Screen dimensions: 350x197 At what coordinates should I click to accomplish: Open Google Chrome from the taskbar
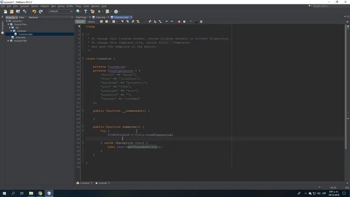tap(40, 193)
